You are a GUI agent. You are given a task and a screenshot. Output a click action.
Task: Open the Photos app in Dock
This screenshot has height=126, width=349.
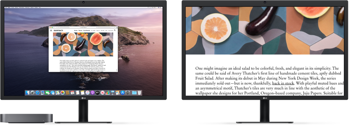click(x=62, y=93)
